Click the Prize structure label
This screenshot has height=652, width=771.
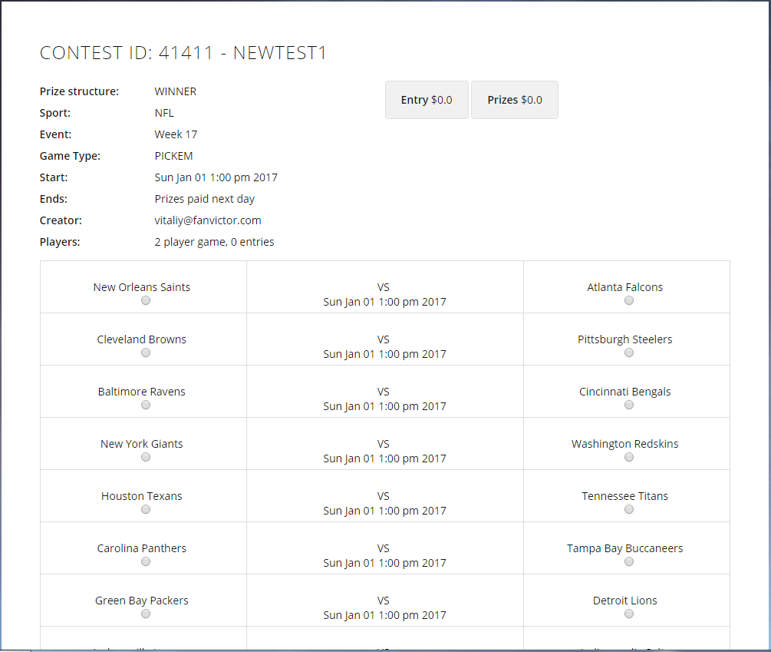click(x=79, y=91)
